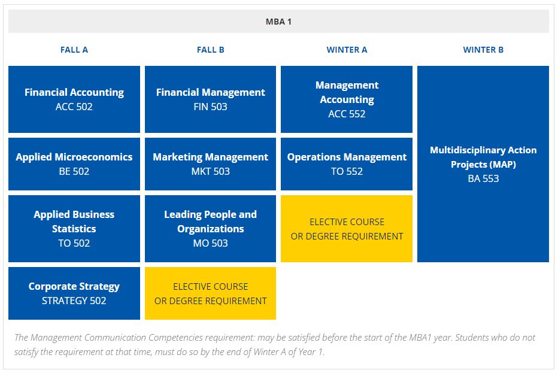Select Marketing Management MKT 503 tile

tap(210, 164)
